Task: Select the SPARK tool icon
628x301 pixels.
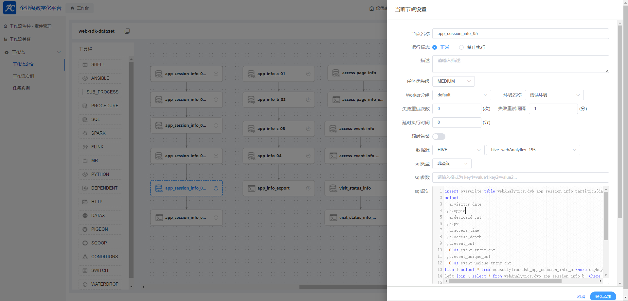Action: [85, 133]
